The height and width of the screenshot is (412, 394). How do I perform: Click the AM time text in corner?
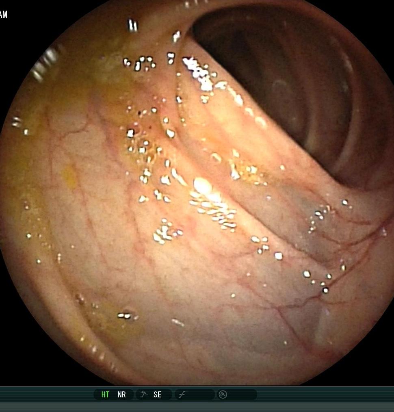(3, 15)
